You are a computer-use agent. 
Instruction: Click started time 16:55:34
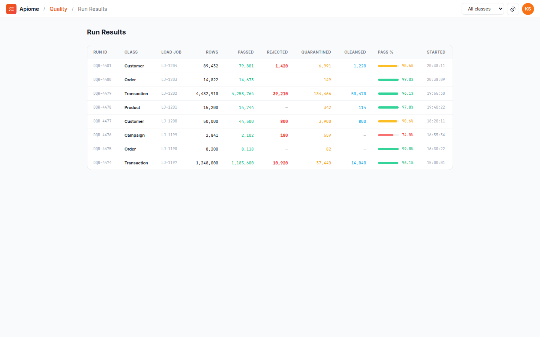point(436,135)
